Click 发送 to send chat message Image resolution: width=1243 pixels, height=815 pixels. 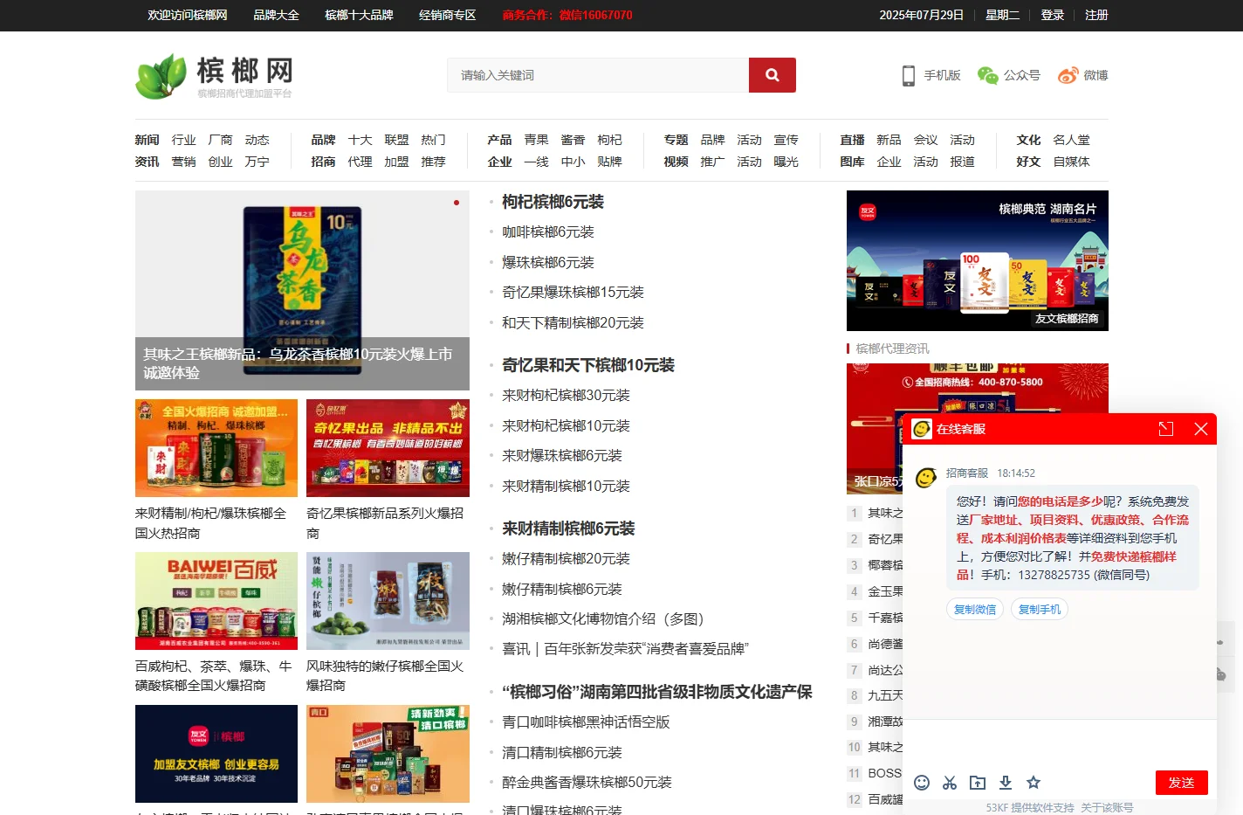[x=1181, y=783]
